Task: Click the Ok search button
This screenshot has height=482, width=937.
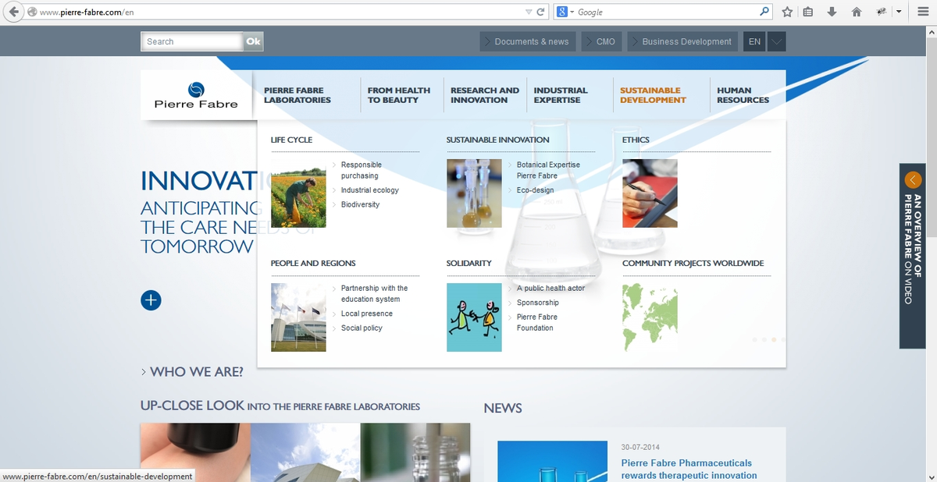Action: click(x=253, y=41)
